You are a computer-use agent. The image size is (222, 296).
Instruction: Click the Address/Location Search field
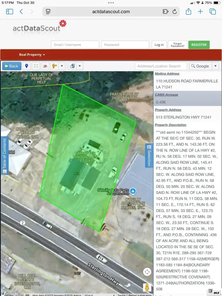pos(161,66)
